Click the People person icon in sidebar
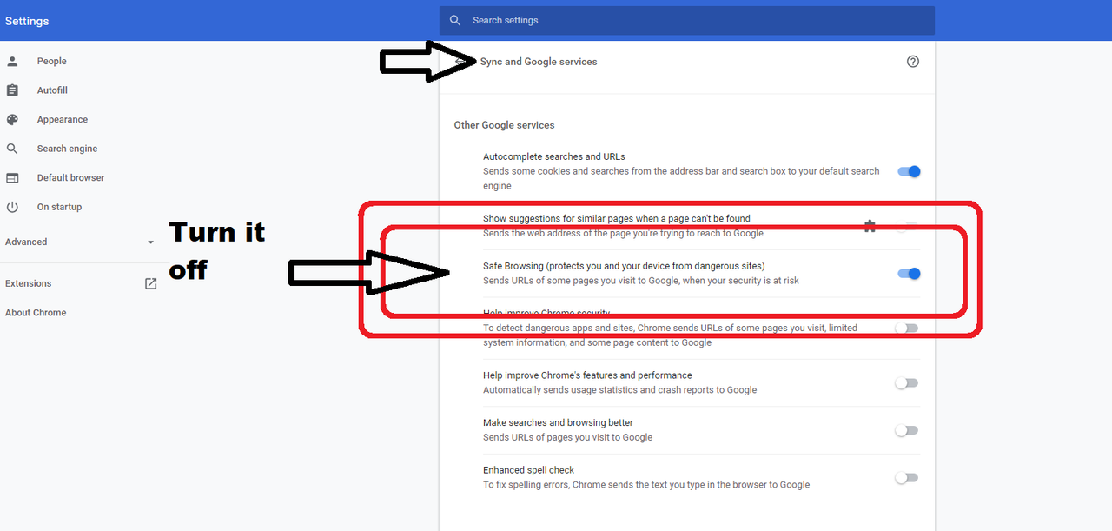This screenshot has width=1112, height=531. (12, 62)
